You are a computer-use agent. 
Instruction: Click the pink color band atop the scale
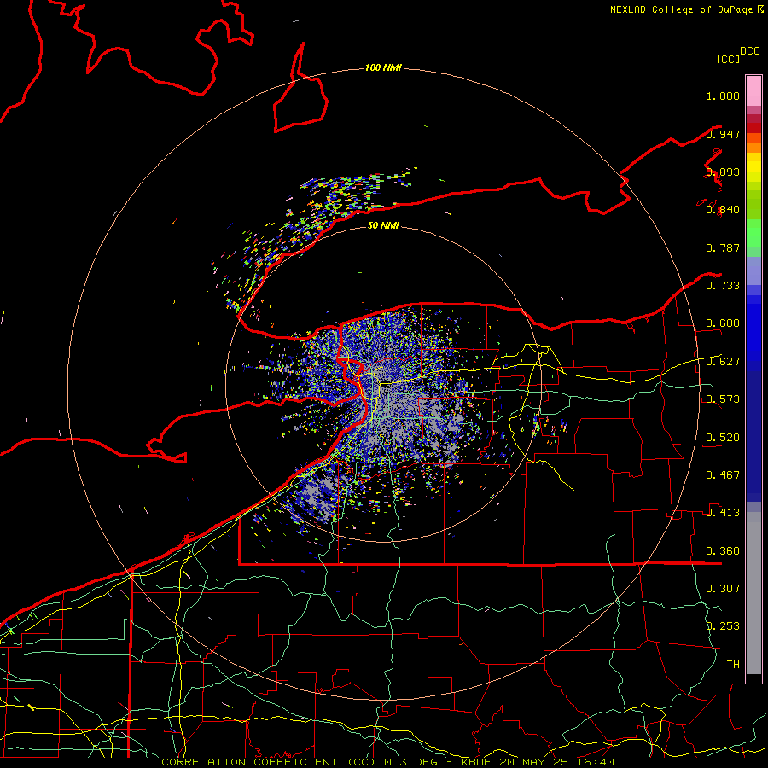coord(753,91)
